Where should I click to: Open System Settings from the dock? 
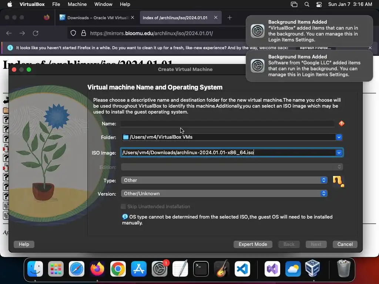point(160,269)
